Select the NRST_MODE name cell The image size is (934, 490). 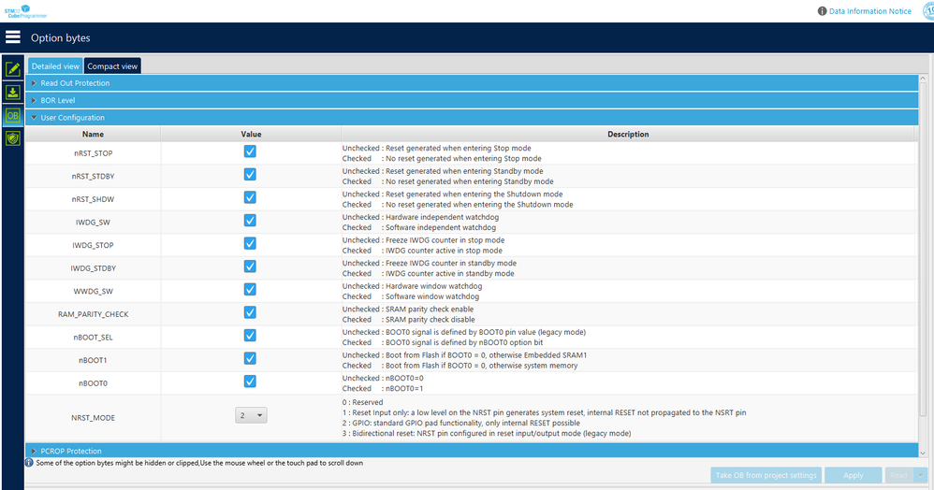pyautogui.click(x=93, y=417)
